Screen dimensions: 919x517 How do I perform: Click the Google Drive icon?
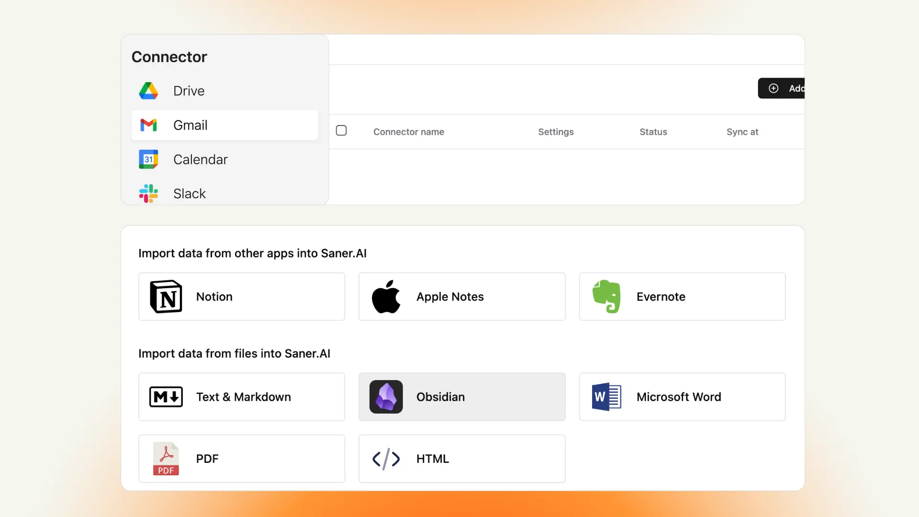click(148, 91)
